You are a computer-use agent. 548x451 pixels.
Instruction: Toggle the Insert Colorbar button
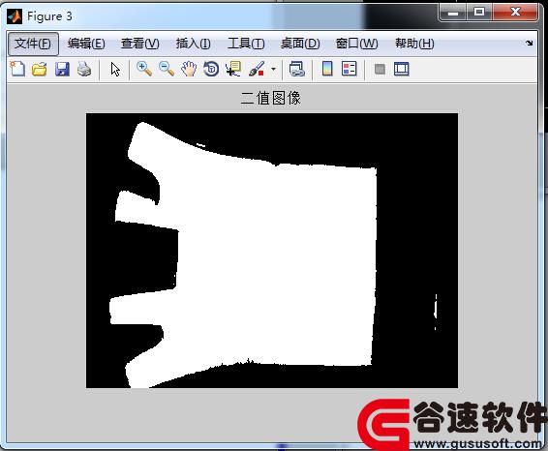click(327, 69)
